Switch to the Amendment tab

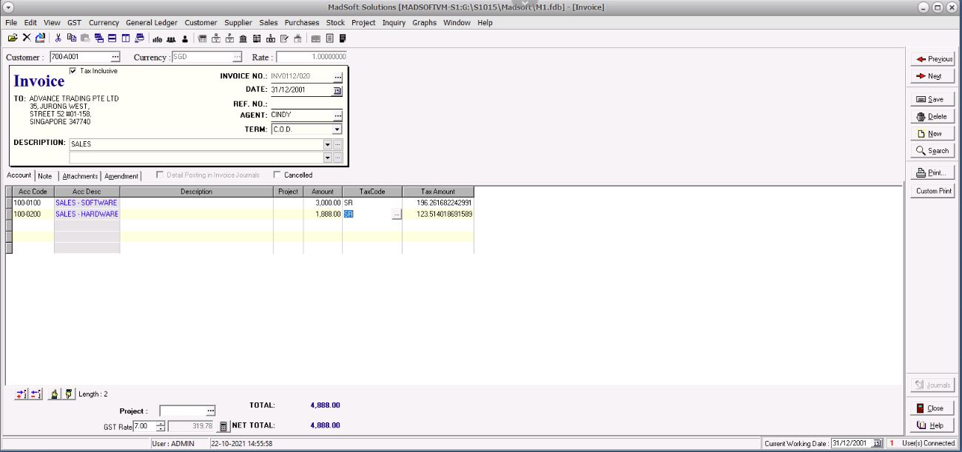pyautogui.click(x=121, y=176)
